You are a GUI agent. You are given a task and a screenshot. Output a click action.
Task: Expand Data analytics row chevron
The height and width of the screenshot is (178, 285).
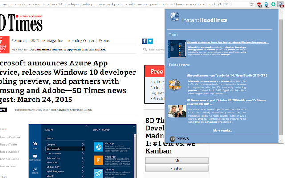[x=83, y=158]
